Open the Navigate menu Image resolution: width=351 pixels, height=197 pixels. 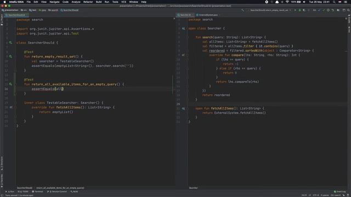tap(54, 2)
